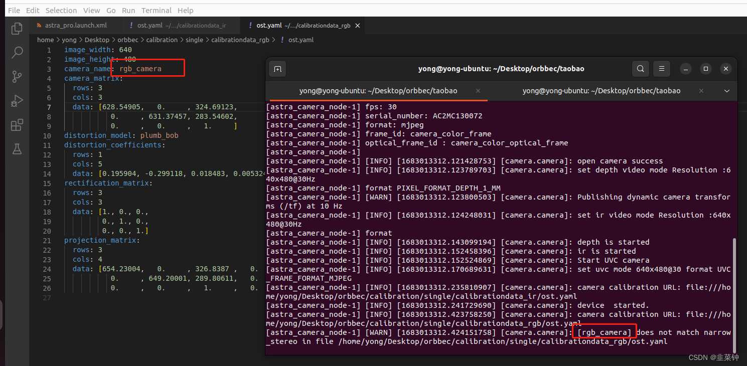747x366 pixels.
Task: Open the File menu
Action: 14,10
